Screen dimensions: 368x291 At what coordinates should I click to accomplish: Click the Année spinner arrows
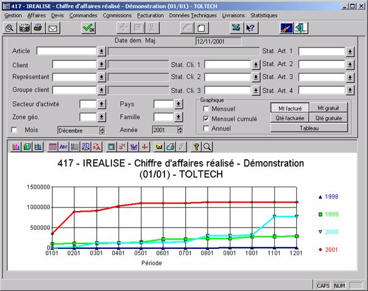click(180, 130)
